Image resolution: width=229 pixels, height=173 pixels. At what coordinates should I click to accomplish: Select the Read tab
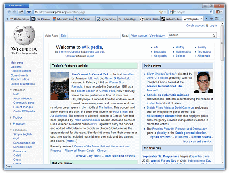coord(125,35)
